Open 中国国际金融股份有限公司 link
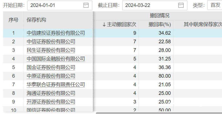 coord(56,59)
